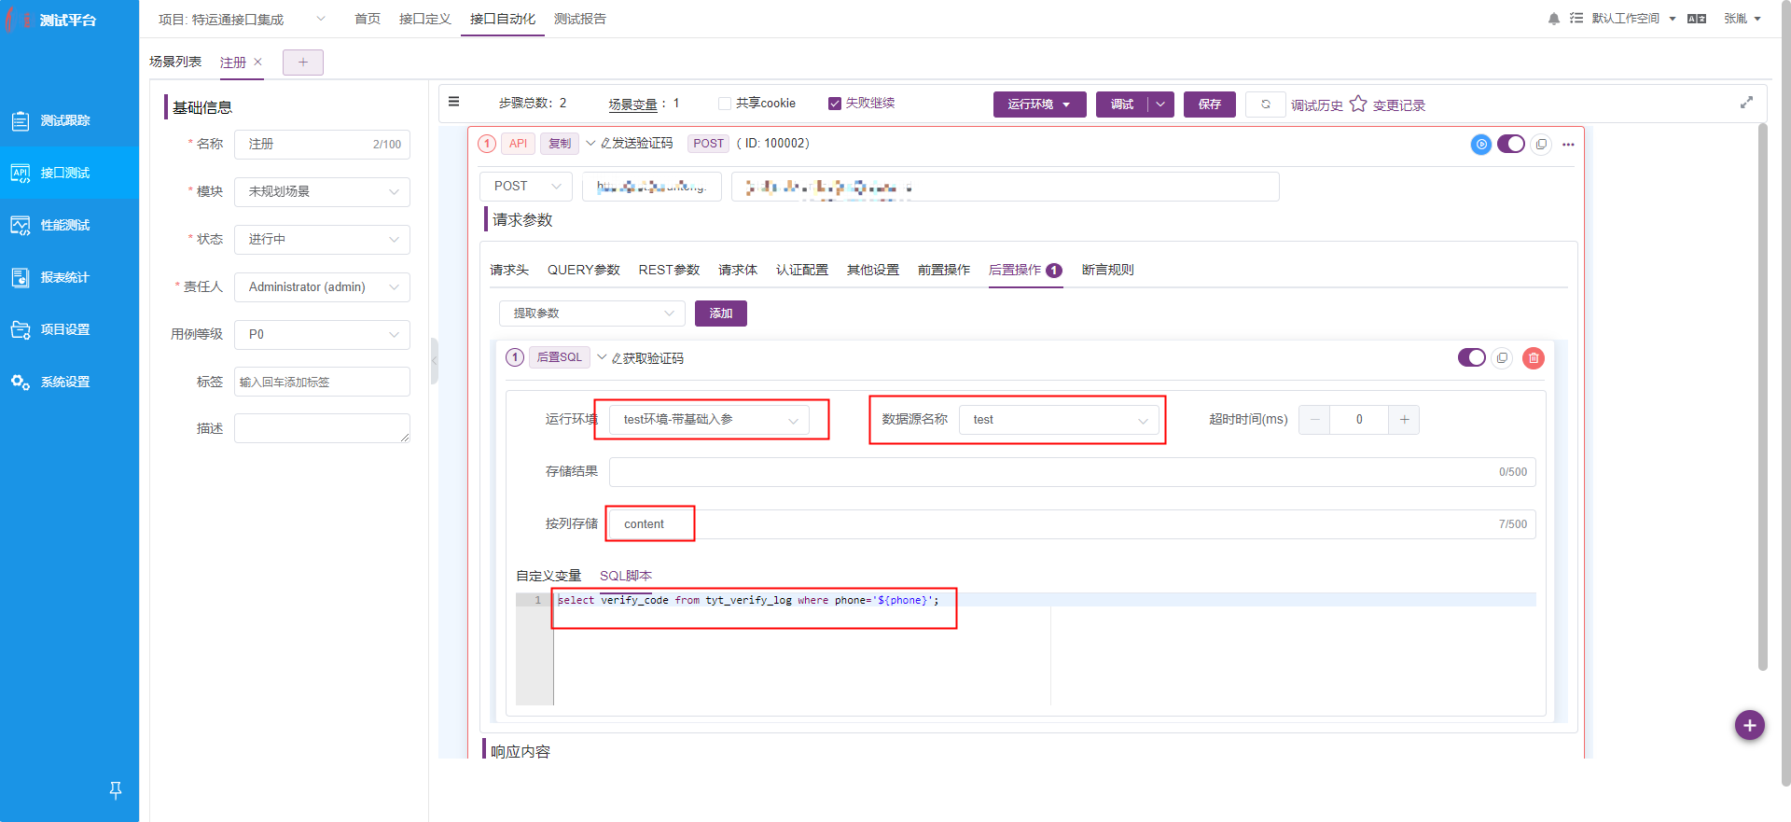Collapse the 发送验证码 step chevron
The width and height of the screenshot is (1791, 822).
(590, 143)
